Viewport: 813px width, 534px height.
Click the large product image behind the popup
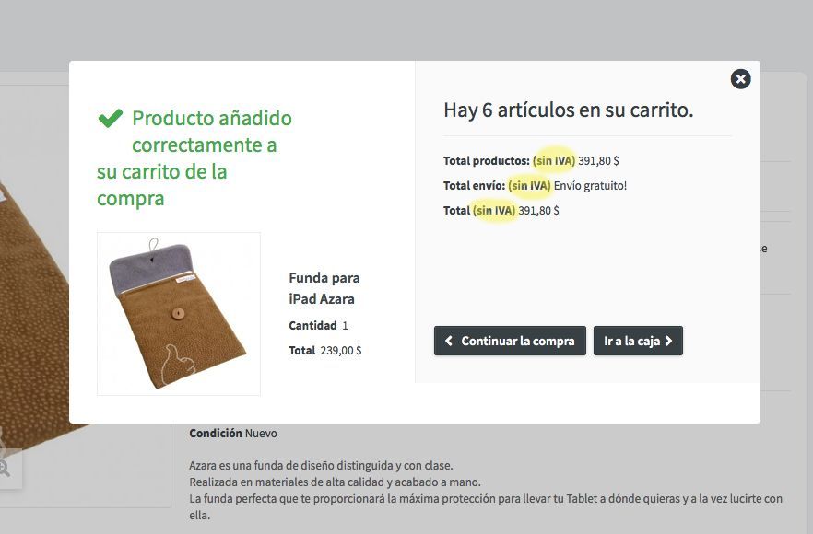pyautogui.click(x=31, y=311)
